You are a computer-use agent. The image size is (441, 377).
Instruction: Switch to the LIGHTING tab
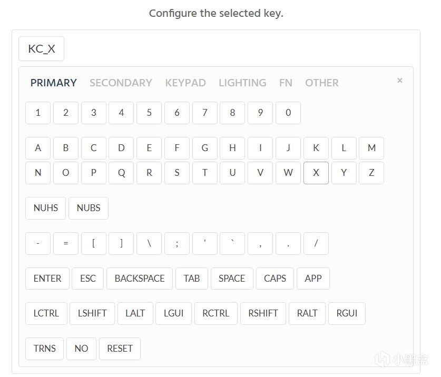[242, 83]
